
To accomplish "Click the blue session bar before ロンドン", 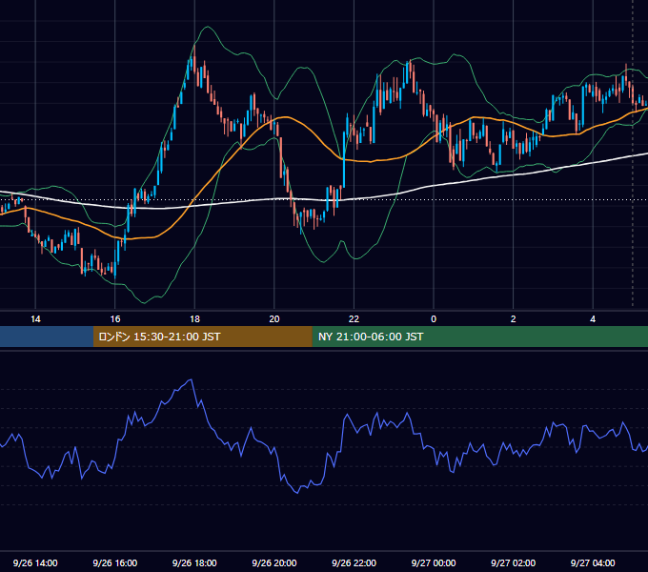I will pos(47,337).
